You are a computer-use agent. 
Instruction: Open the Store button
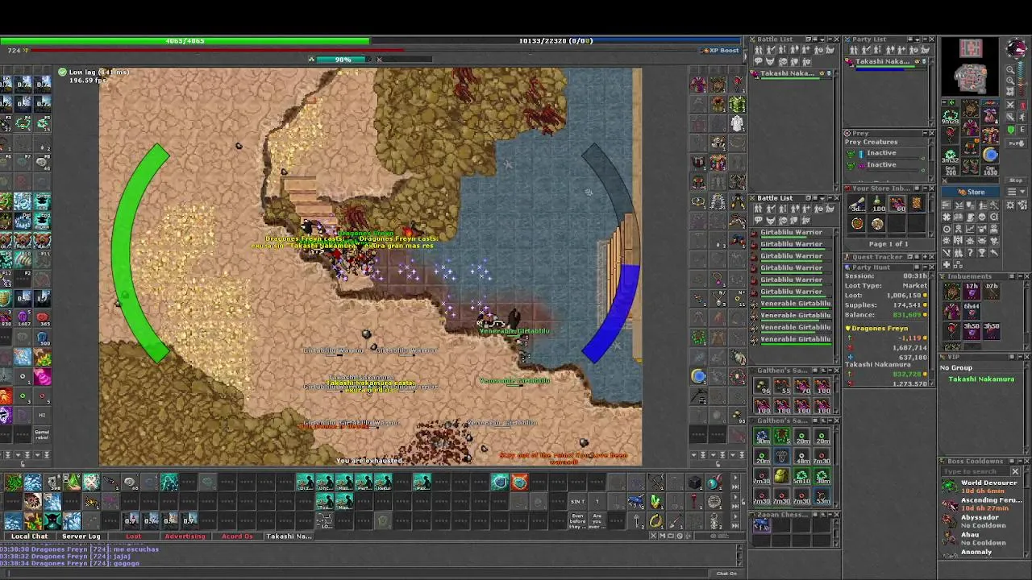click(x=971, y=192)
